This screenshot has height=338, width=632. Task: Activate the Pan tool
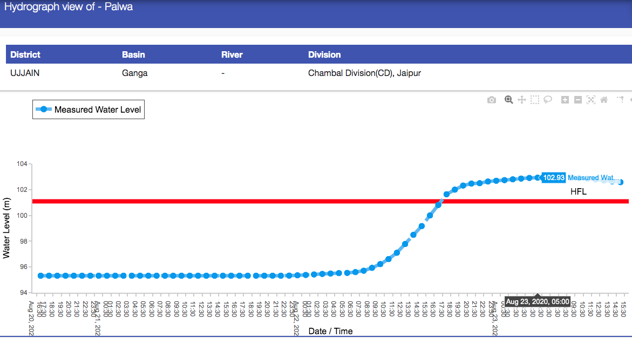(522, 100)
